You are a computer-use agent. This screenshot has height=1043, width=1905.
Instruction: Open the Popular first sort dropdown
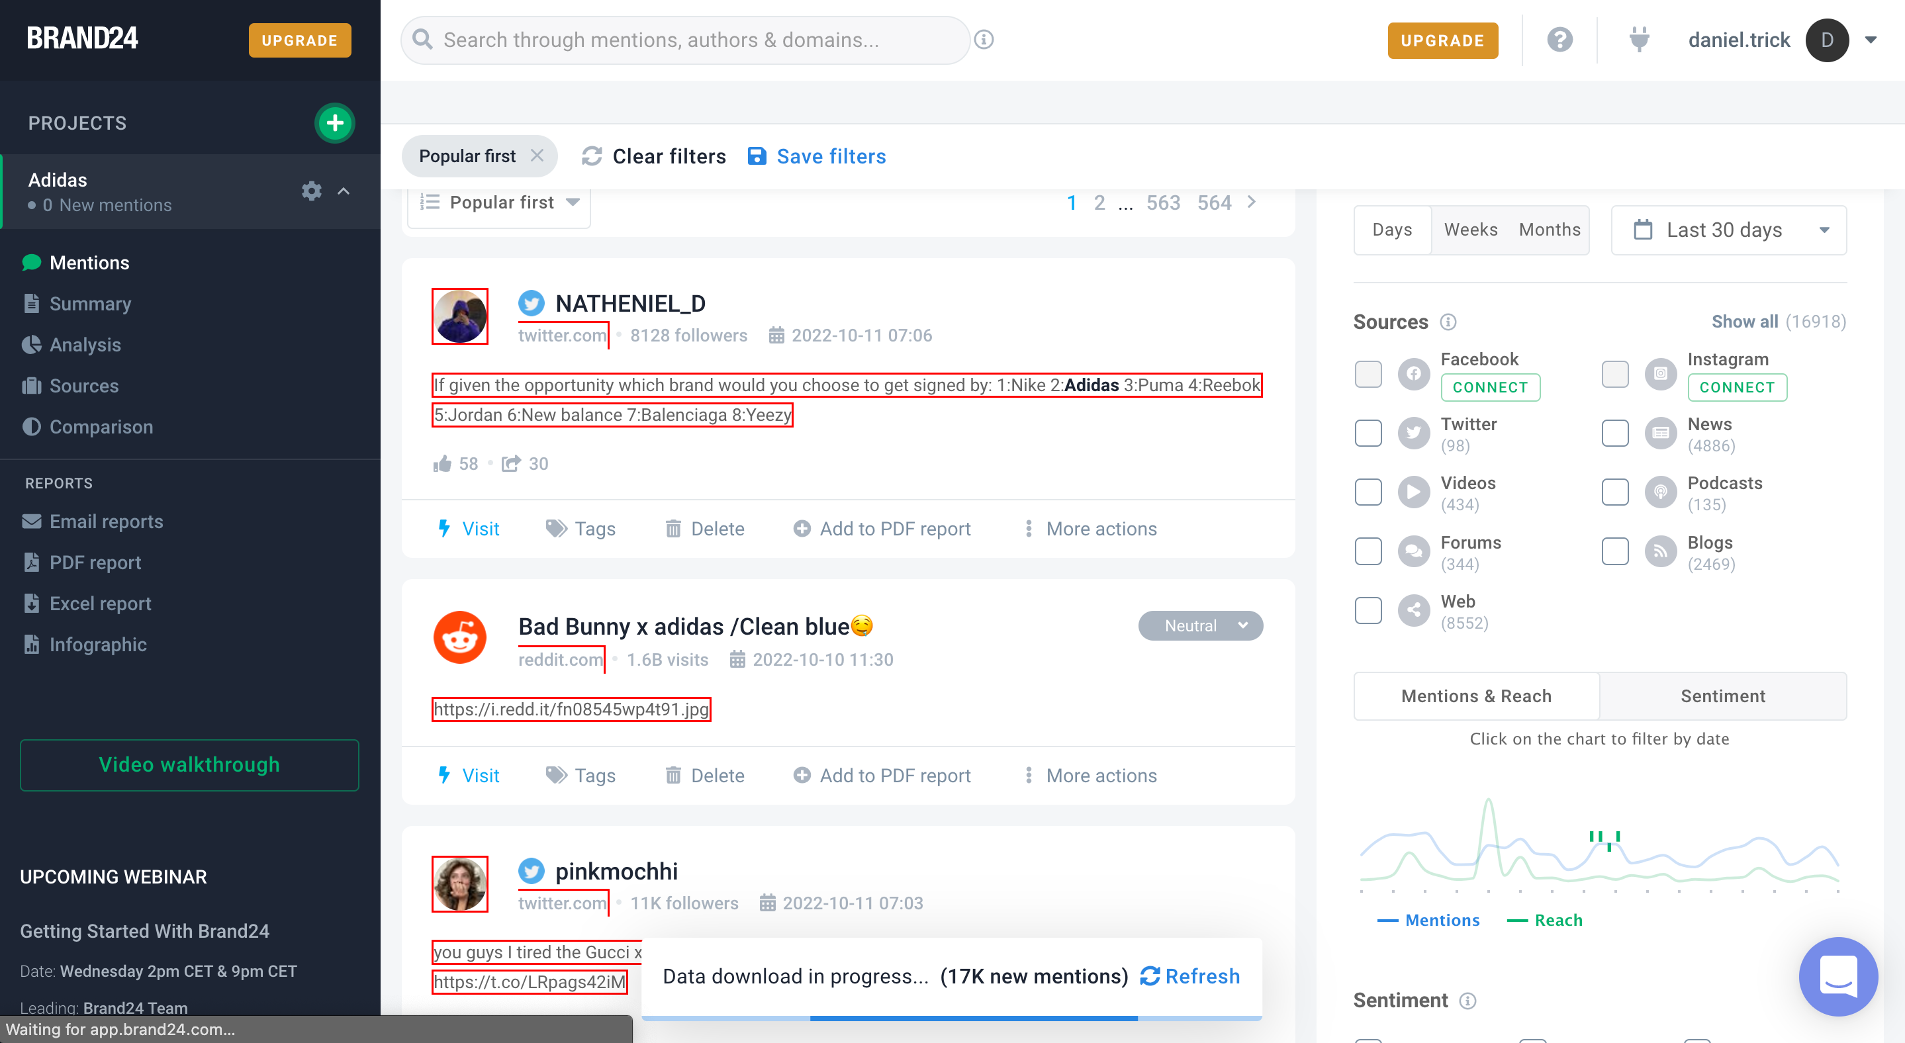pyautogui.click(x=499, y=203)
